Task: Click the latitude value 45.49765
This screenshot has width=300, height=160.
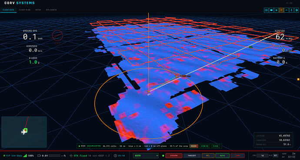Action: 284,136
